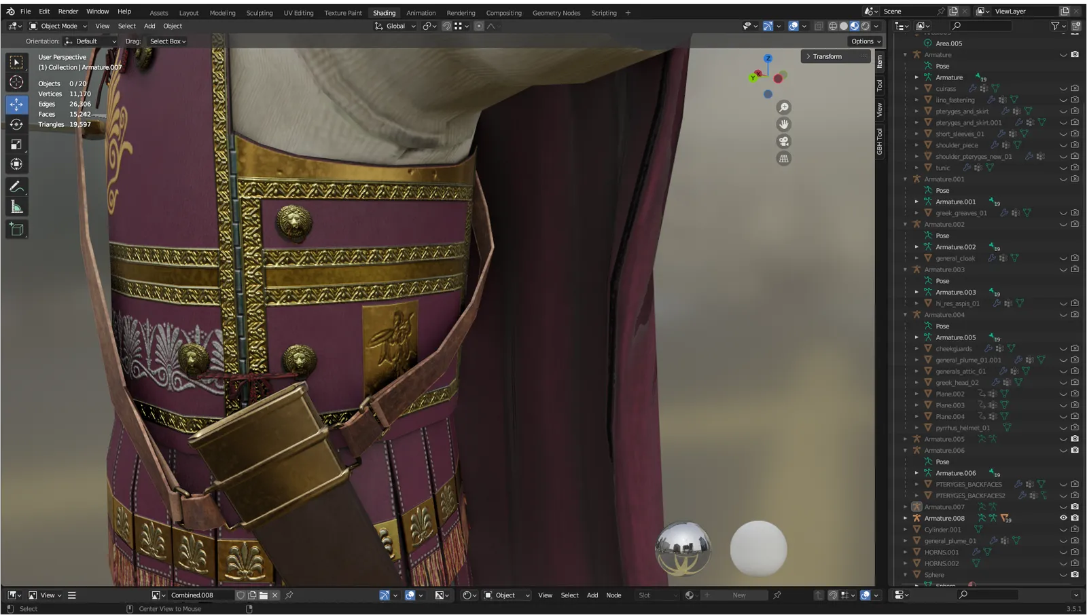1087x615 pixels.
Task: Open Object Mode dropdown
Action: [x=58, y=26]
